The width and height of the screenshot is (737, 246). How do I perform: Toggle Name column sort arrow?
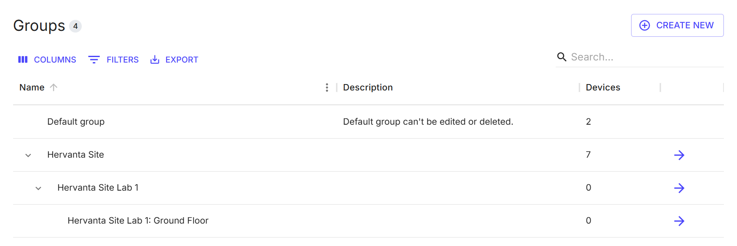click(x=53, y=87)
